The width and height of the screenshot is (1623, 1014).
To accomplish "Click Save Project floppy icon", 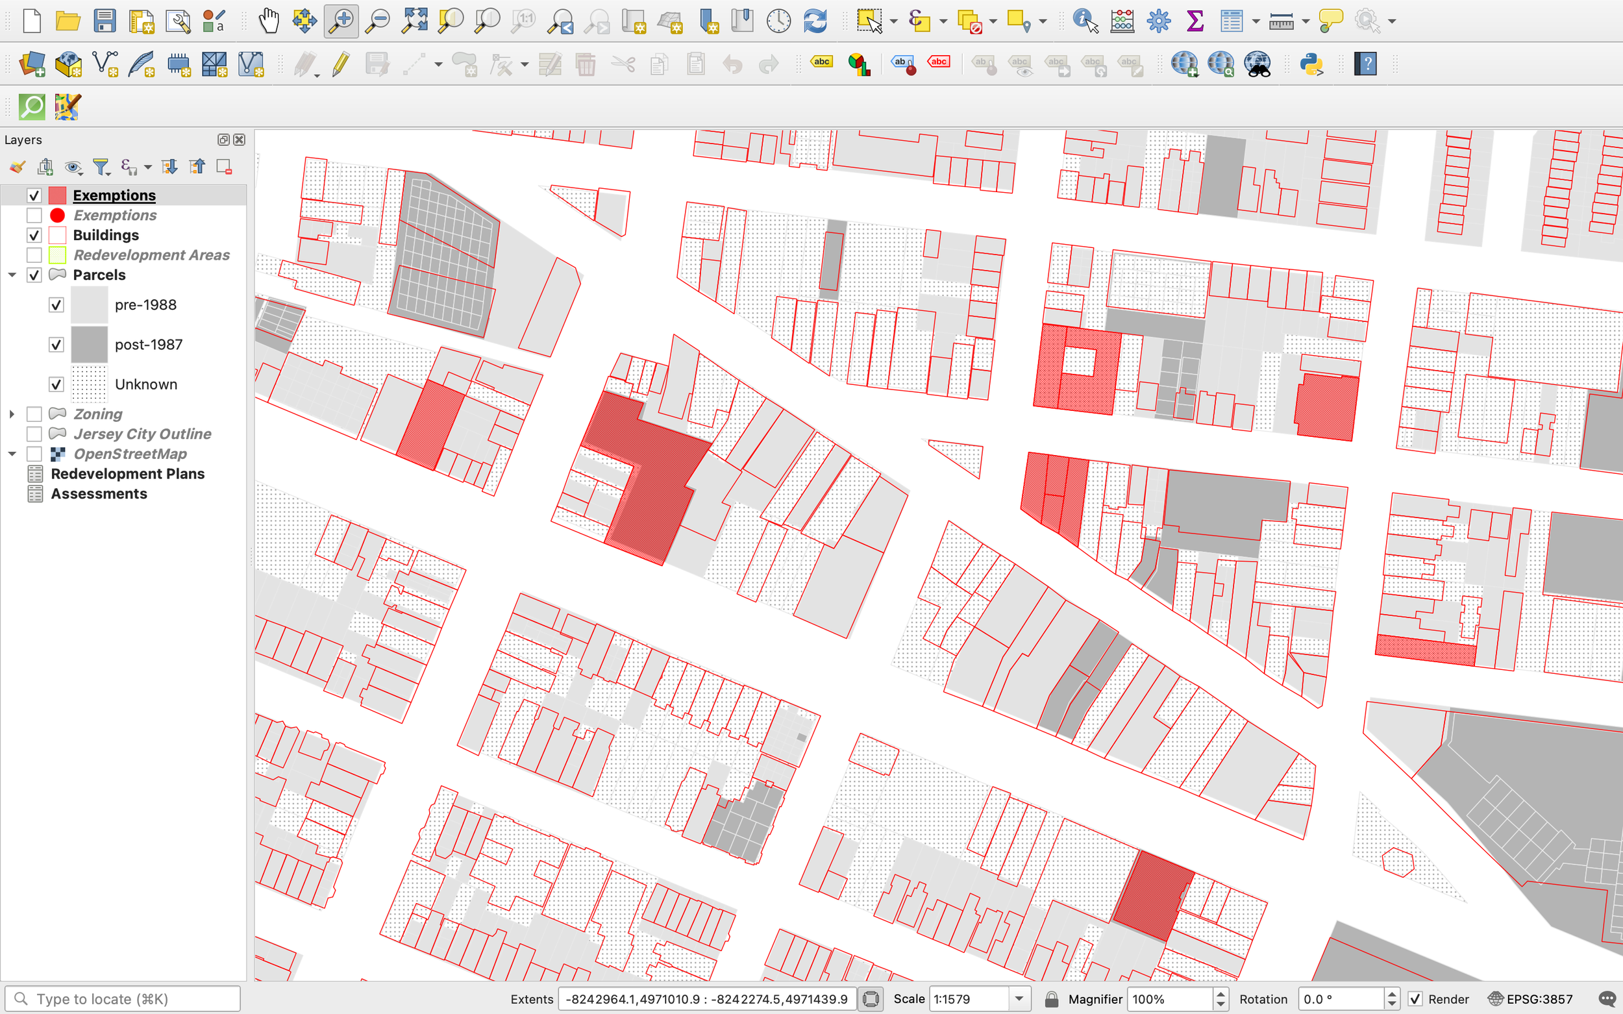I will point(105,21).
